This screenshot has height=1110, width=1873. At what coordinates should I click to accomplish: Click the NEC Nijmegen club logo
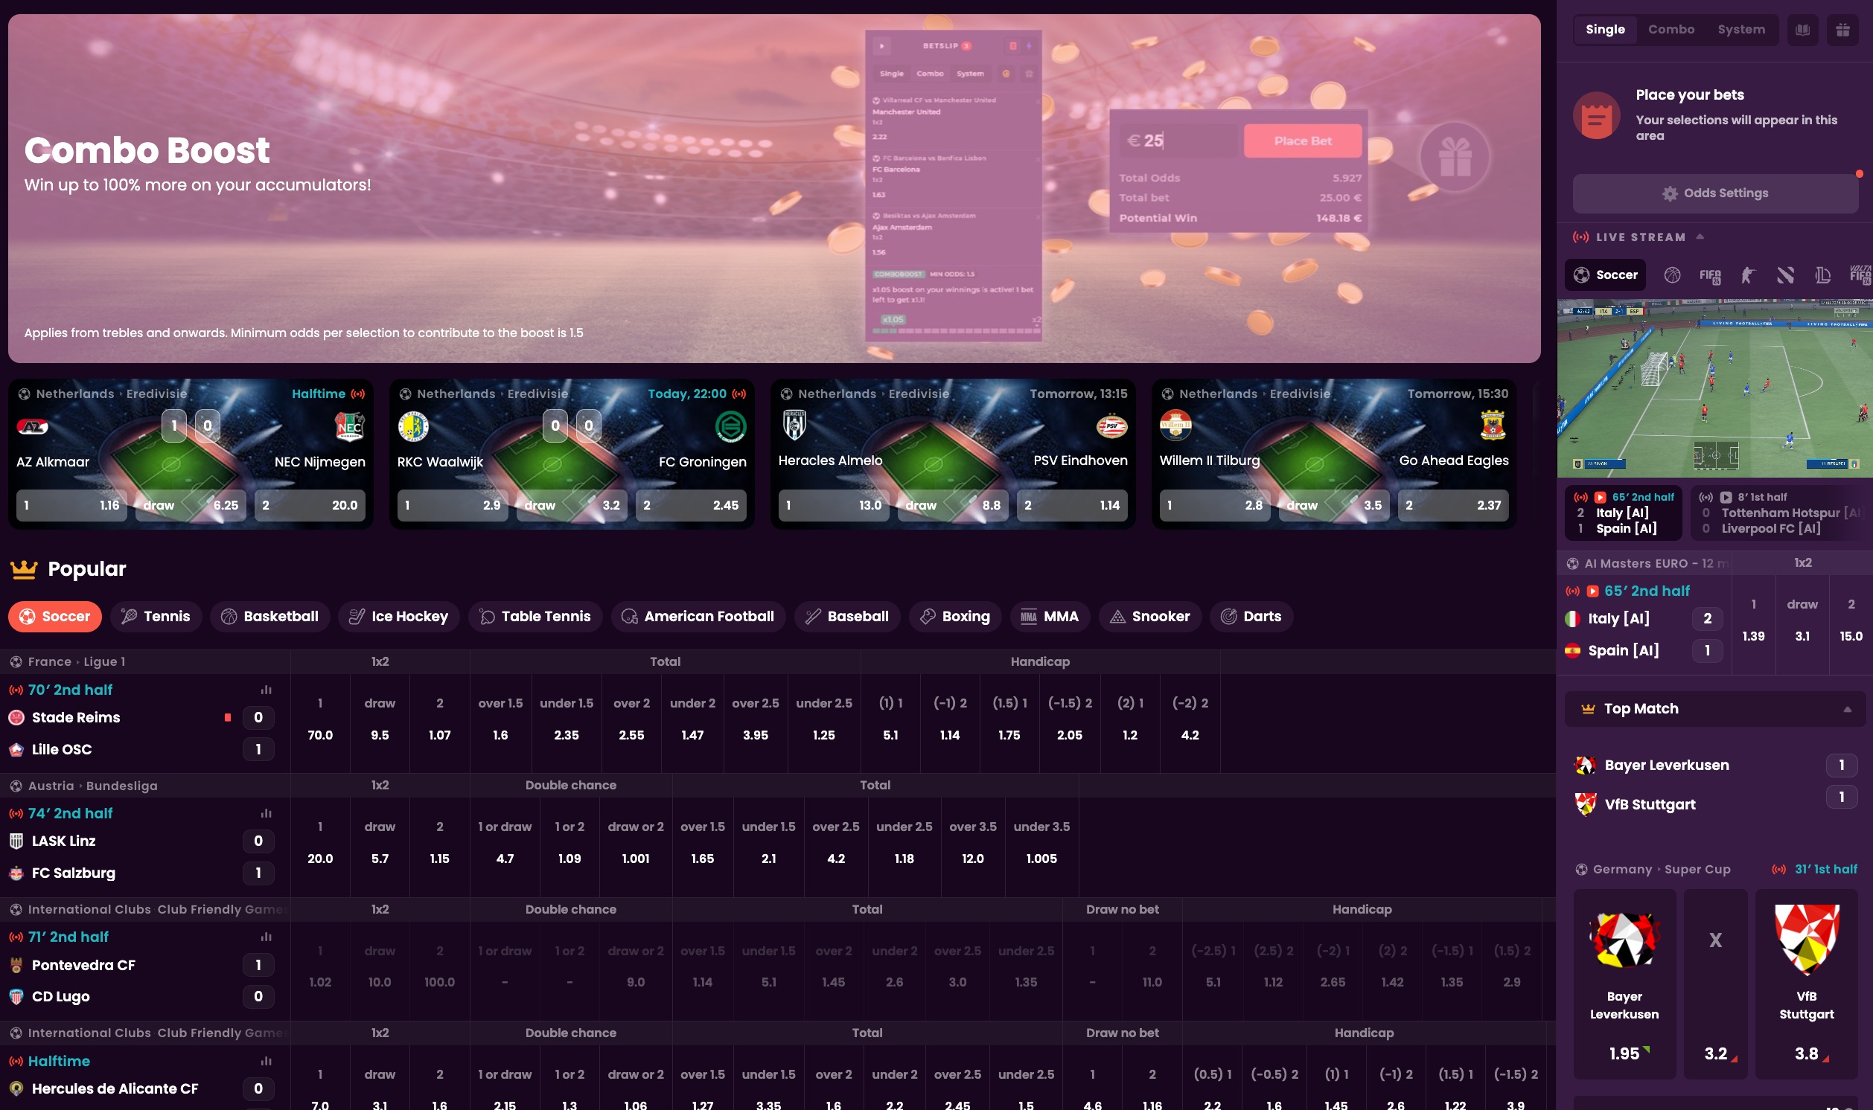tap(349, 427)
